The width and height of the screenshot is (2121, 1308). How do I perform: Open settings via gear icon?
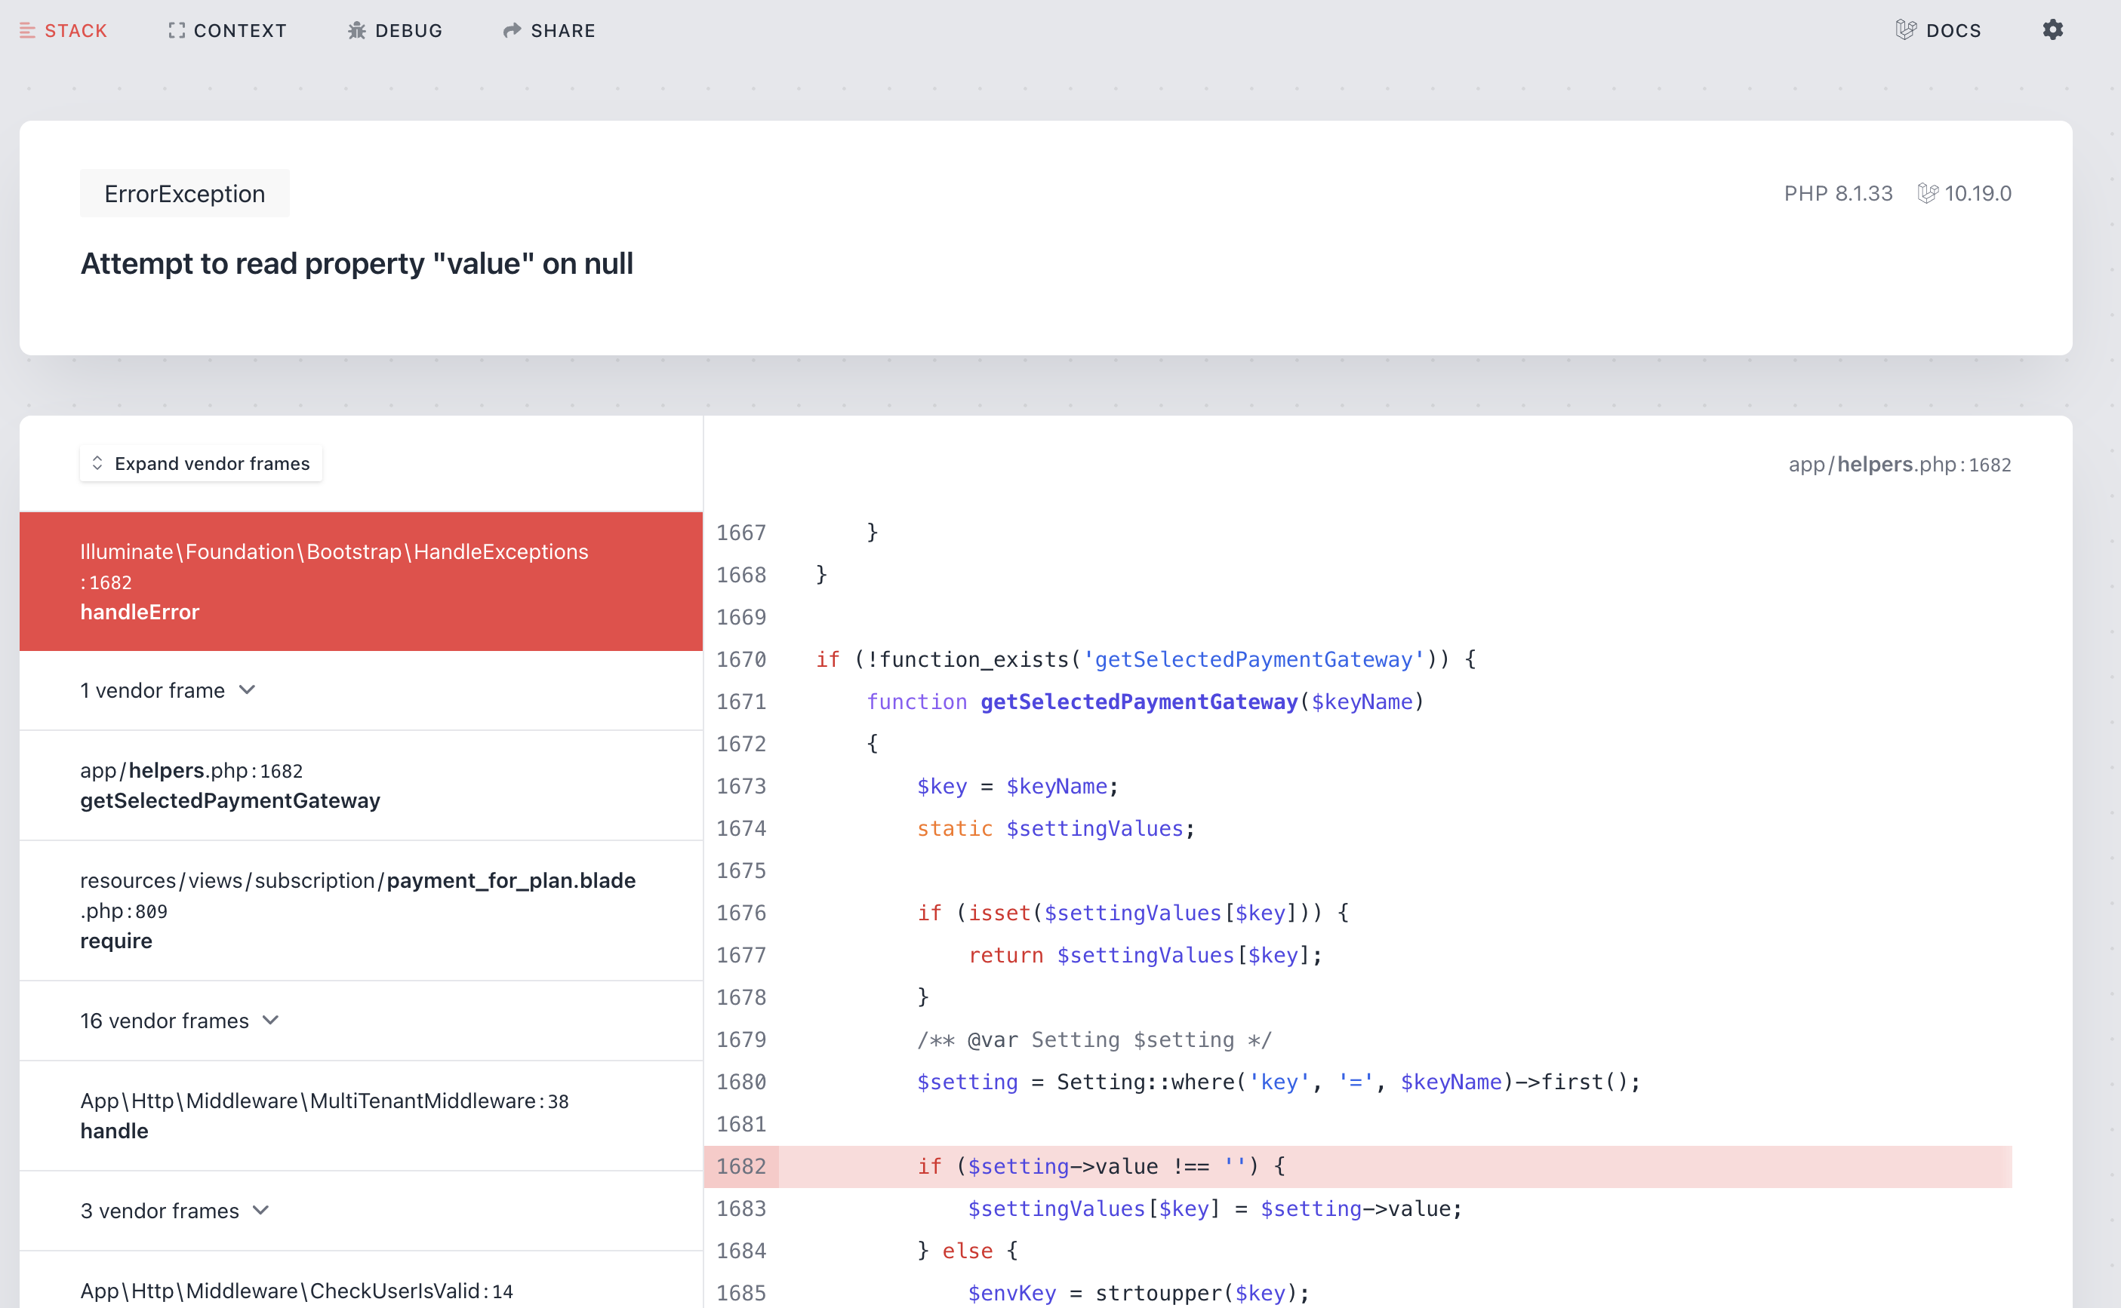[x=2052, y=29]
